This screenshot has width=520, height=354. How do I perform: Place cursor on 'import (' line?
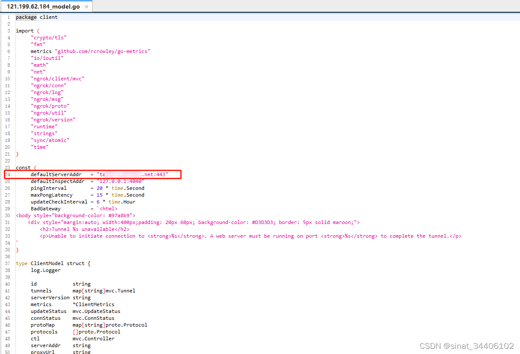(28, 31)
